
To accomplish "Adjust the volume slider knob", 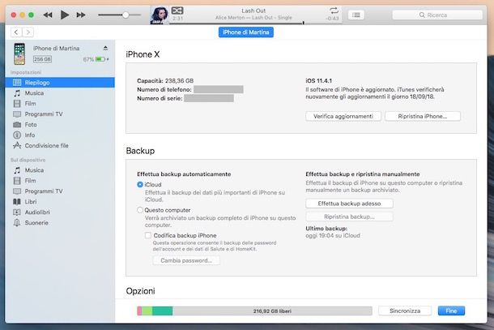I will pos(126,15).
